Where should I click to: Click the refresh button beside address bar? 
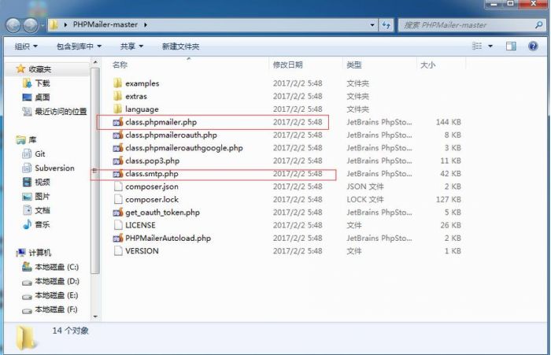click(x=386, y=25)
